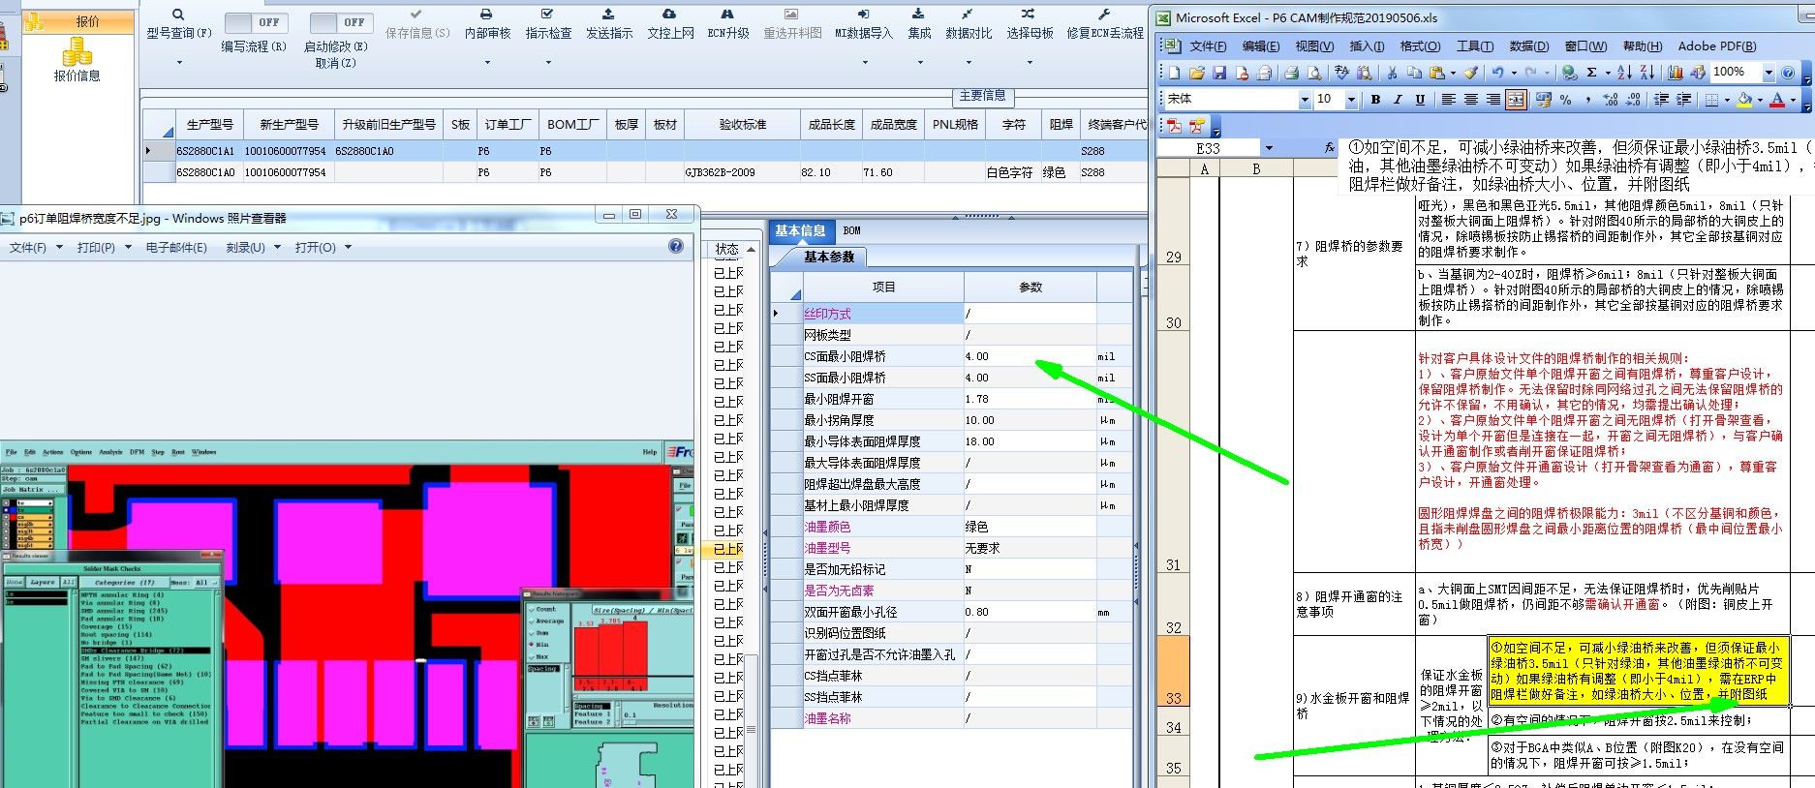Expand the MI数据导入 dropdown arrow
The height and width of the screenshot is (788, 1815).
(x=865, y=63)
